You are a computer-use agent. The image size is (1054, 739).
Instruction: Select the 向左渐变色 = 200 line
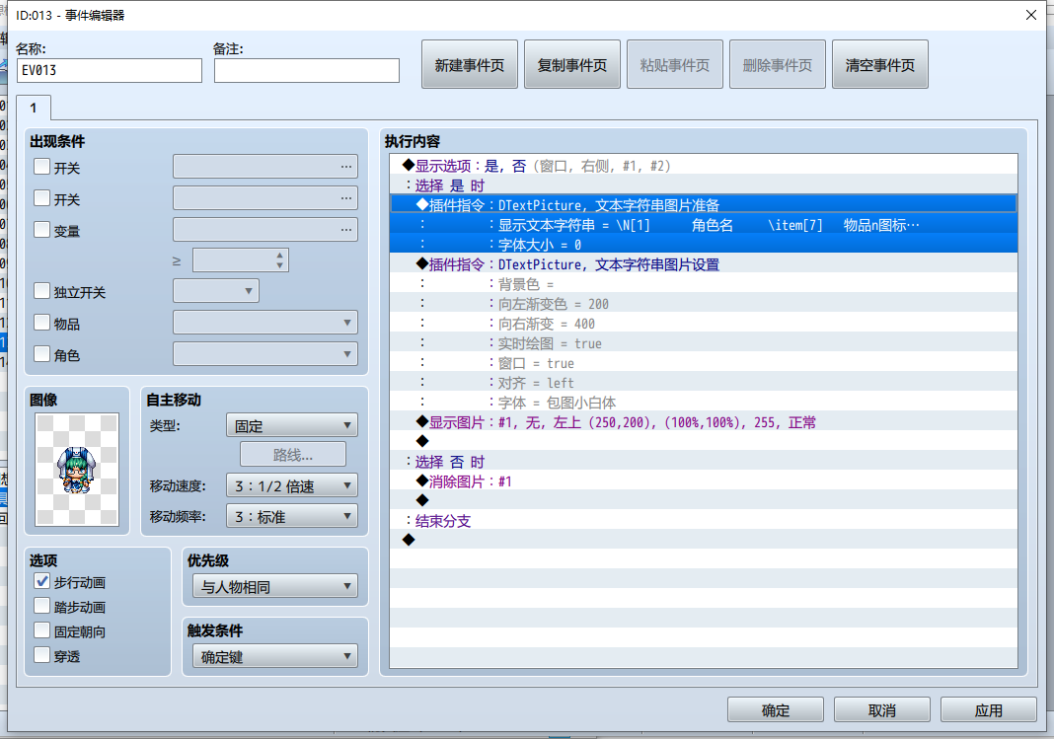[x=704, y=304]
